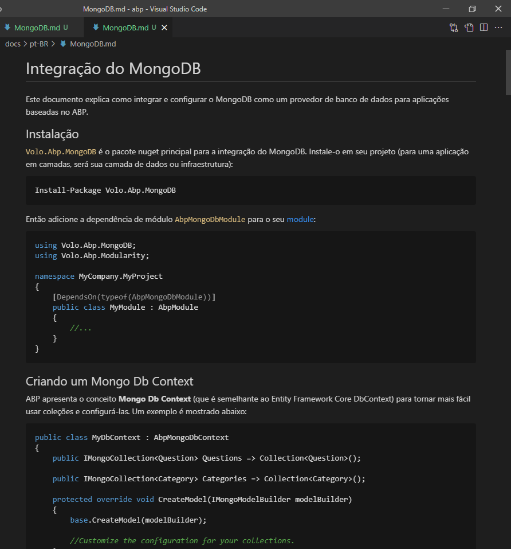Open the More Actions ellipsis menu
511x549 pixels.
pos(498,27)
